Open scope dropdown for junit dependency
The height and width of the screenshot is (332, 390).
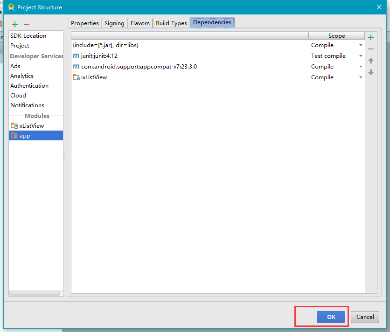click(x=361, y=56)
